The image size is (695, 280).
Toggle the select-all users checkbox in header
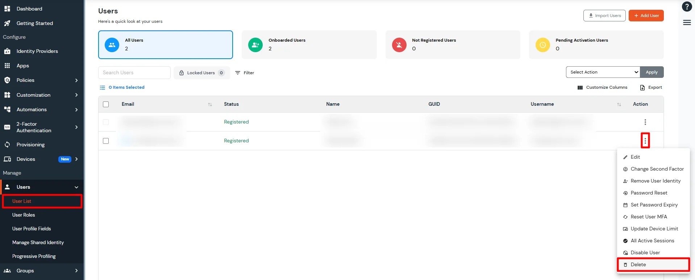tap(106, 104)
